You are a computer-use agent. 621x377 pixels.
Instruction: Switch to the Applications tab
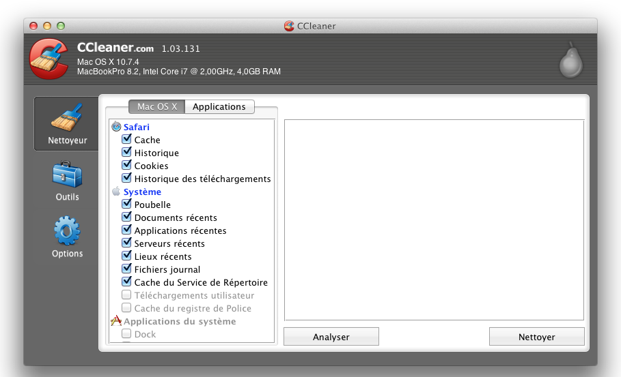pyautogui.click(x=219, y=107)
